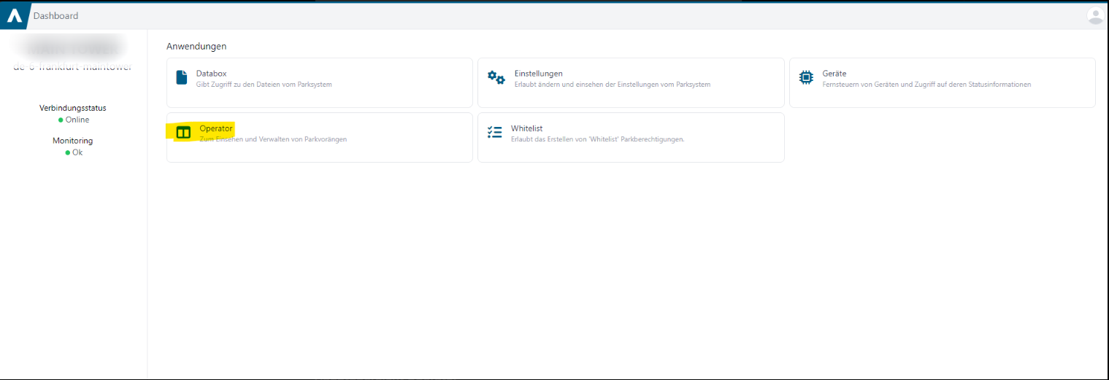Image resolution: width=1109 pixels, height=380 pixels.
Task: Click the Monitoring label
Action: pos(73,141)
